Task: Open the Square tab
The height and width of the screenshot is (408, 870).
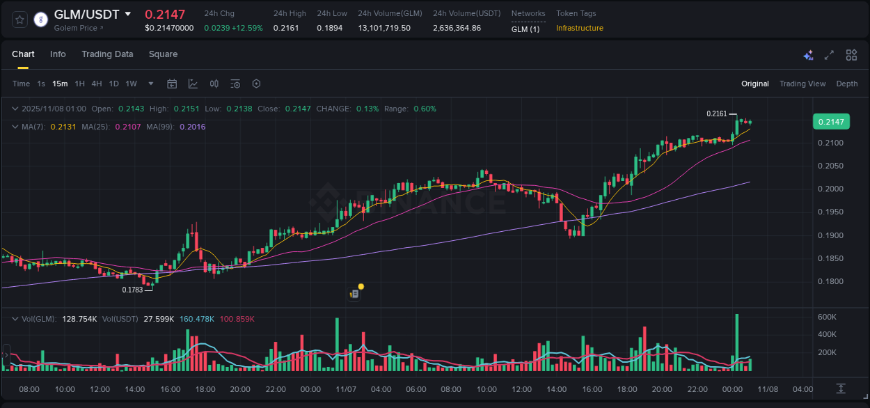Action: pos(163,54)
